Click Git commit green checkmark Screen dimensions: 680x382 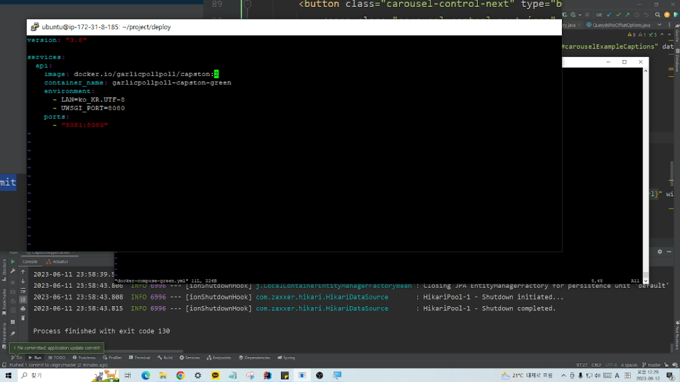(x=619, y=15)
